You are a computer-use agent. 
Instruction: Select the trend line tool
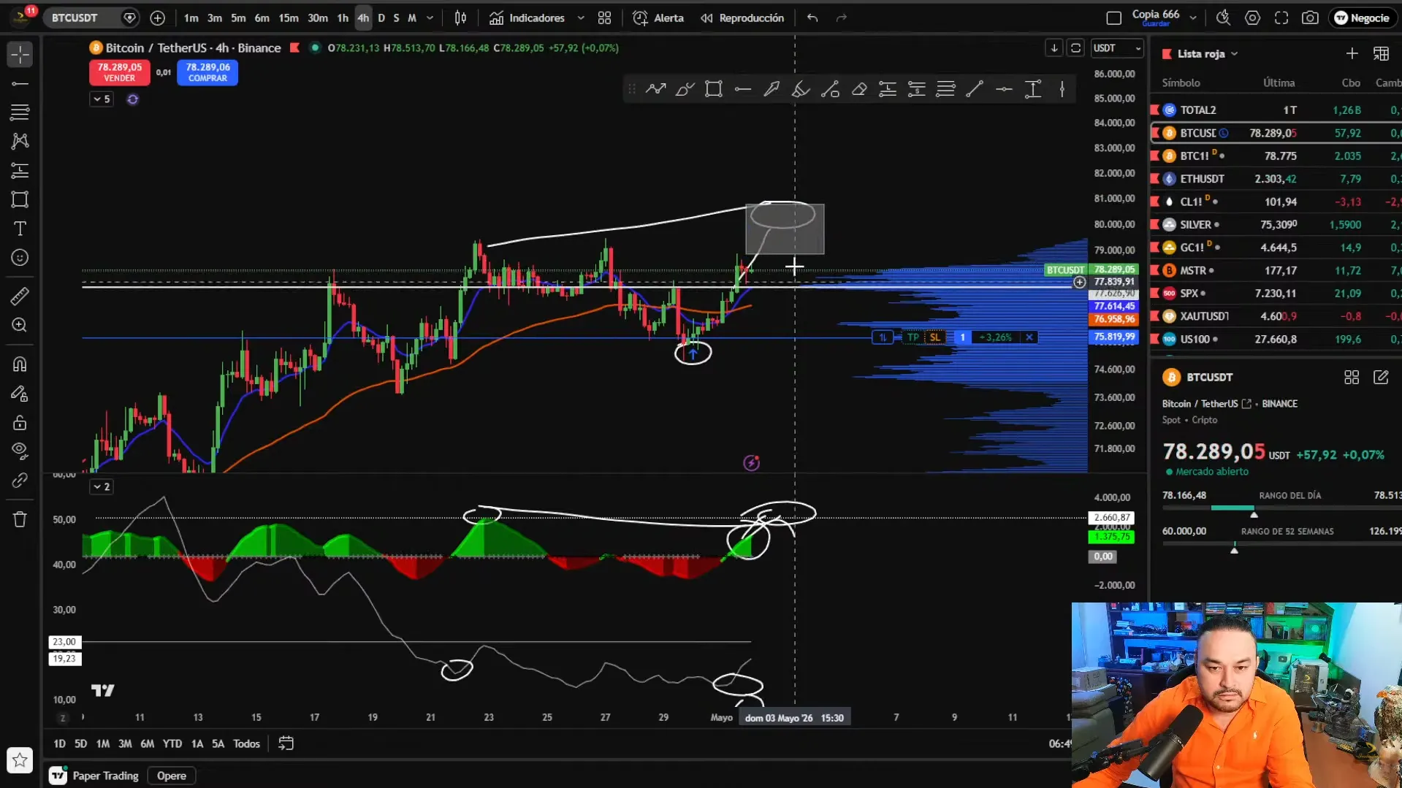[x=20, y=84]
